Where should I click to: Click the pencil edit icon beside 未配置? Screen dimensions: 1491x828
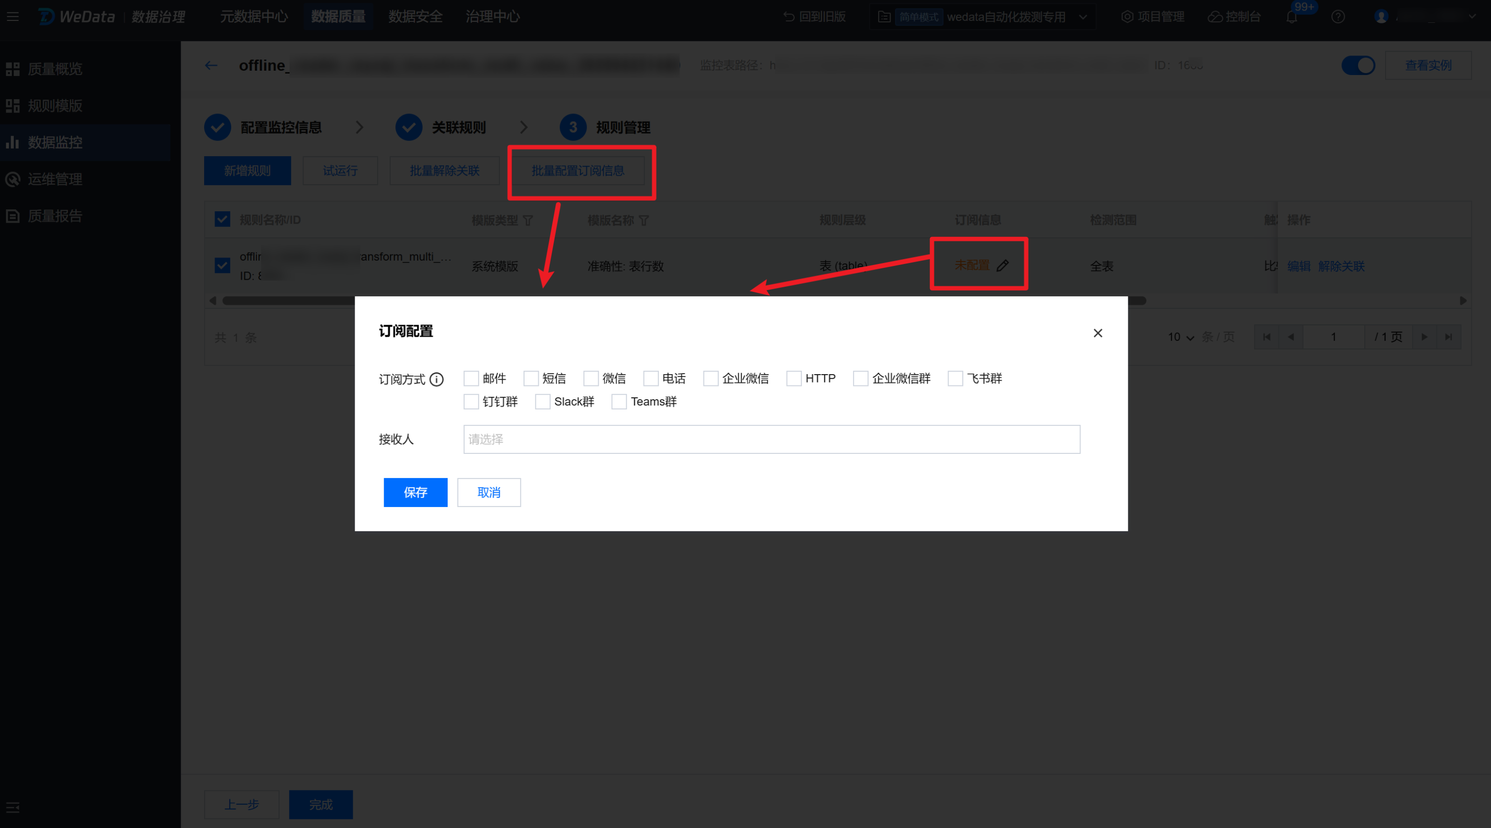1003,265
